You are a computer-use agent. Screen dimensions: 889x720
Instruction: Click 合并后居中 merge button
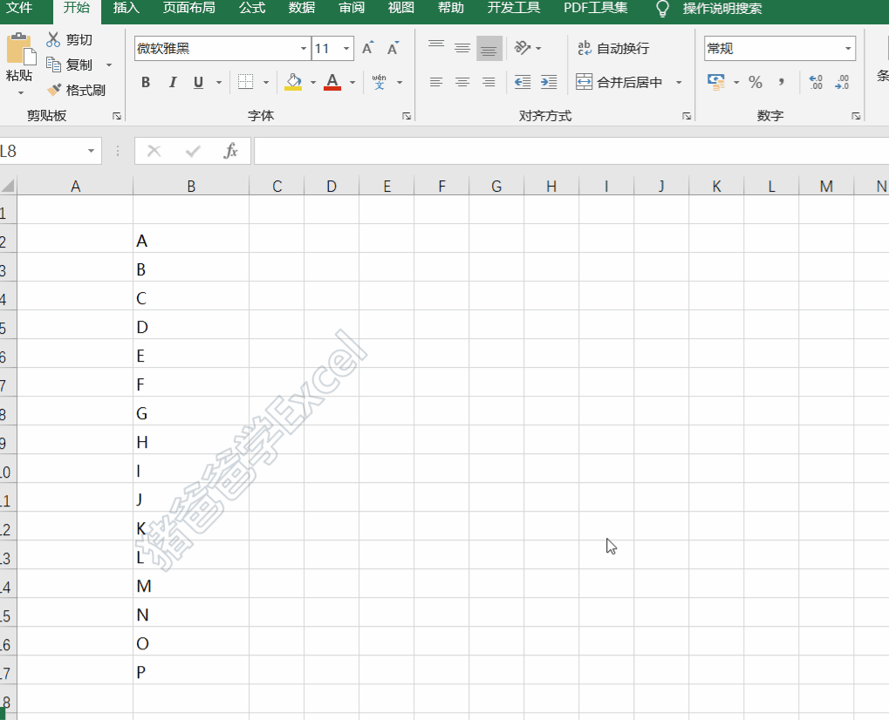(619, 82)
